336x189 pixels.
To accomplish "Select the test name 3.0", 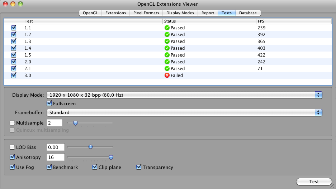I will tap(28, 76).
